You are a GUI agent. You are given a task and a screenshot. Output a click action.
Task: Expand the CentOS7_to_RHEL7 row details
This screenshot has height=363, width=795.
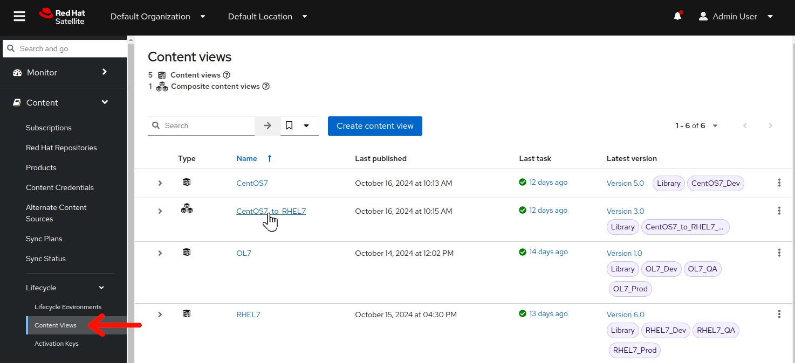(x=160, y=211)
